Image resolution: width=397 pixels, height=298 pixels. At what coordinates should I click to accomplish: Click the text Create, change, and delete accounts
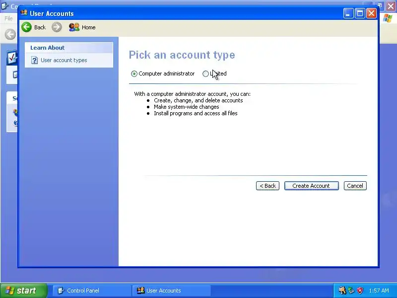(198, 100)
